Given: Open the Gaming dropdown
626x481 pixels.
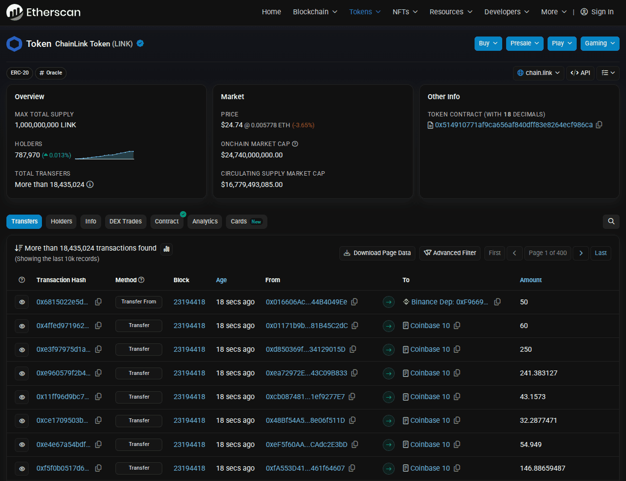Looking at the screenshot, I should 600,43.
